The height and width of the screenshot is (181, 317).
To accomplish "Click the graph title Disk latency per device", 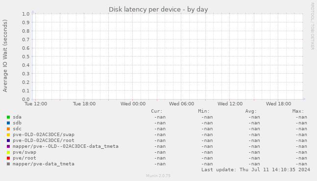I will [158, 9].
